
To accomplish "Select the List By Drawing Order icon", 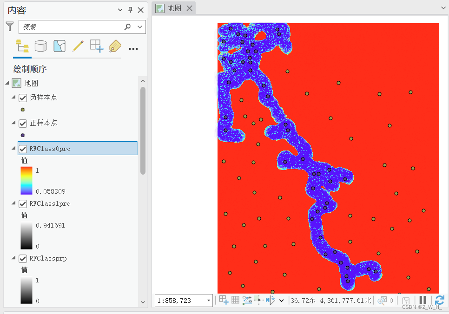I will click(x=22, y=46).
